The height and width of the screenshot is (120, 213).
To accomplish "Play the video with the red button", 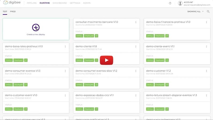I will (x=107, y=60).
